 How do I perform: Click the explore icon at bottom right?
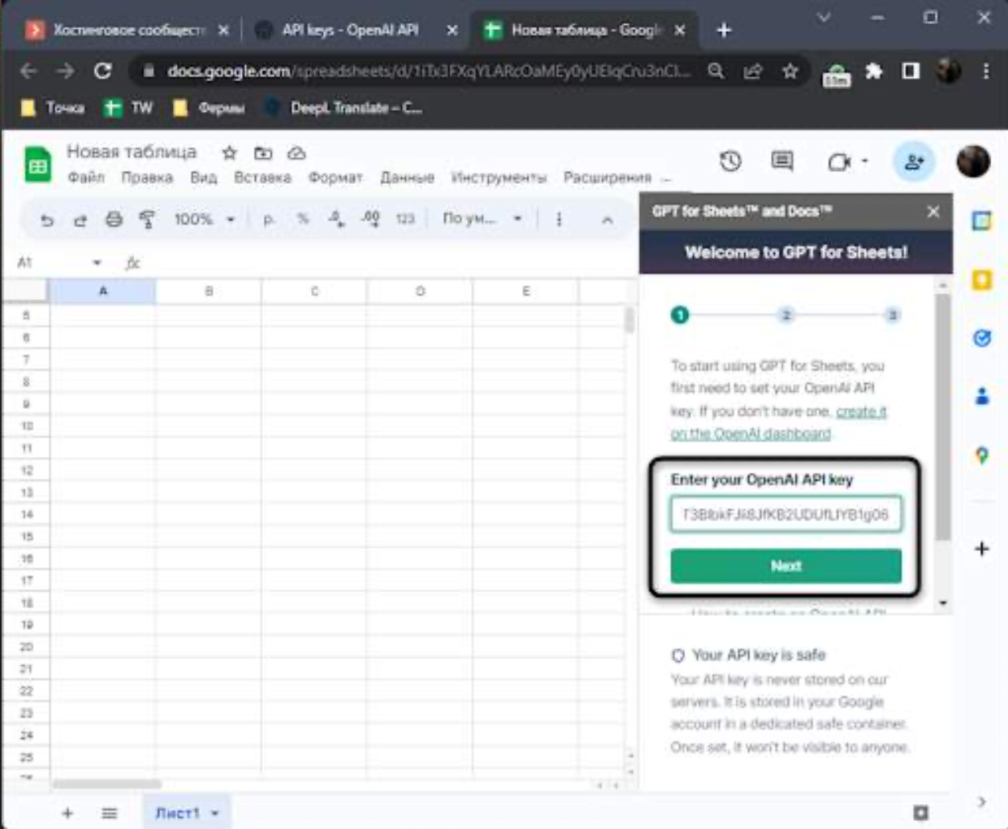click(x=921, y=813)
